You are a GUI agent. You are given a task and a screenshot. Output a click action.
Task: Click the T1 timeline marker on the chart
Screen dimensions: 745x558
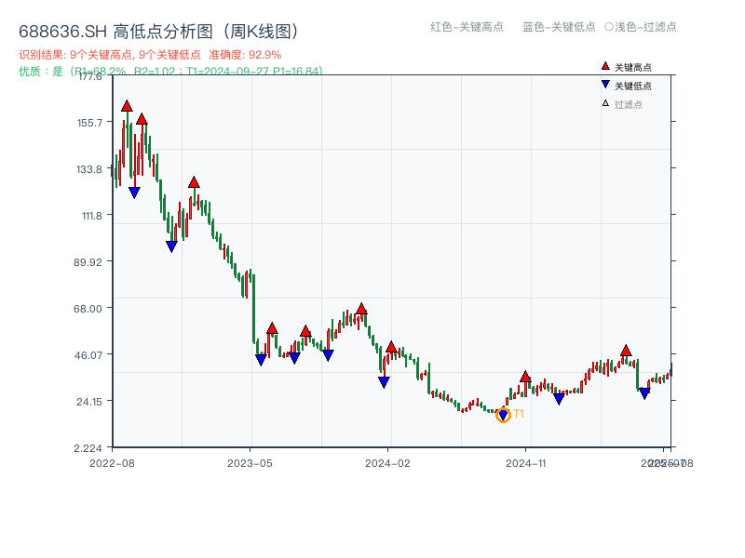pyautogui.click(x=519, y=414)
